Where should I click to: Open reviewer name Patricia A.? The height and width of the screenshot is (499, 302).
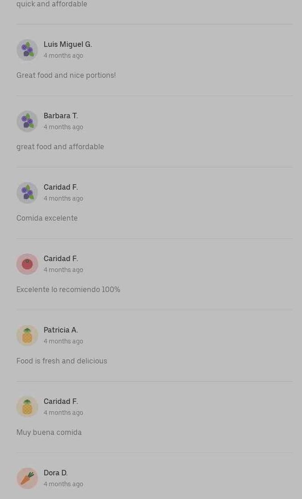point(61,330)
